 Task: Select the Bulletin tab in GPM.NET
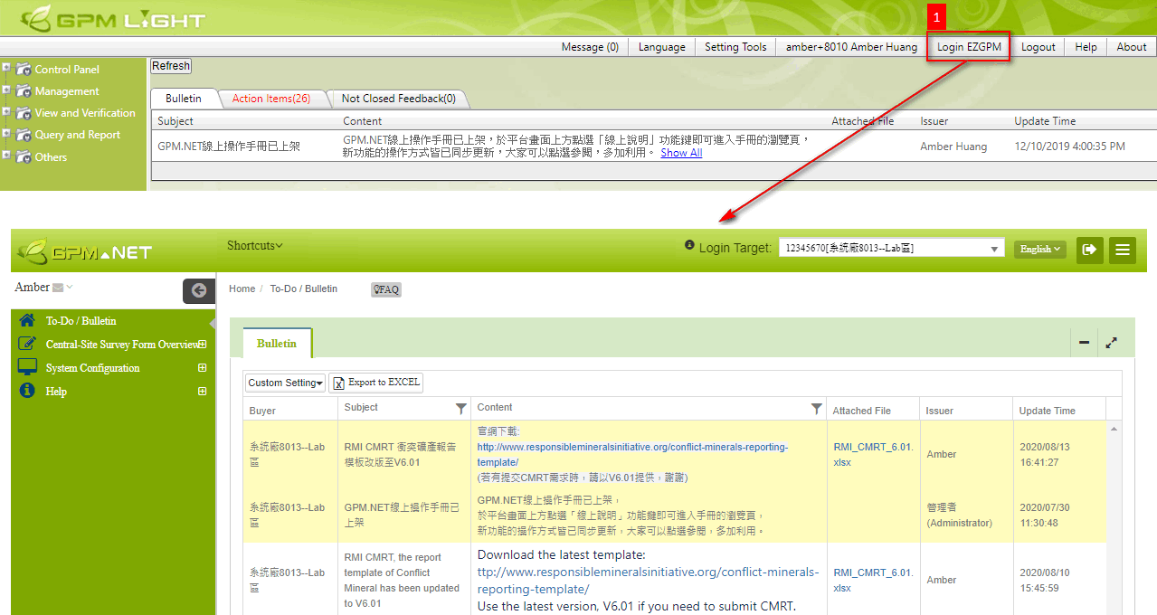[277, 344]
